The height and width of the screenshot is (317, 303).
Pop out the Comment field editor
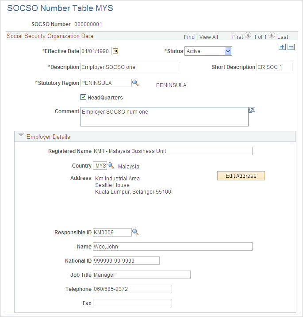point(252,110)
